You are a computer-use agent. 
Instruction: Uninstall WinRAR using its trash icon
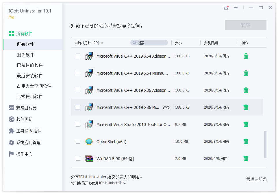click(x=246, y=158)
